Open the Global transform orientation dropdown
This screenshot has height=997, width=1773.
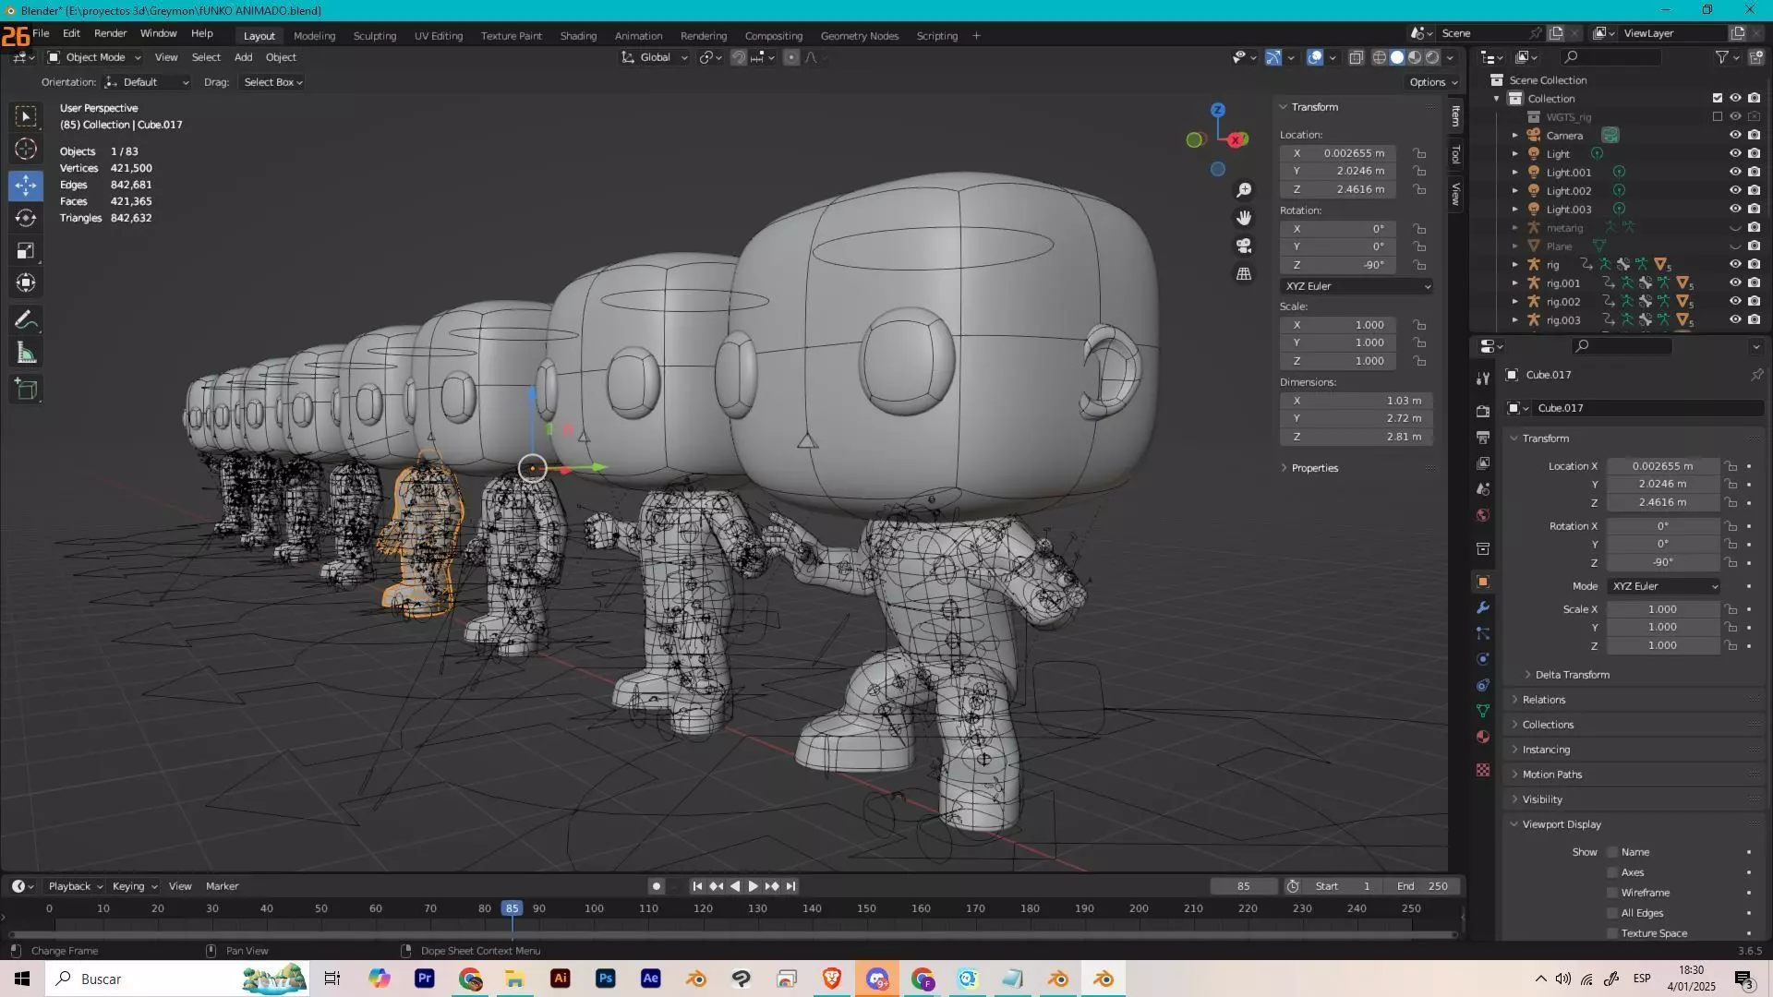click(x=655, y=57)
